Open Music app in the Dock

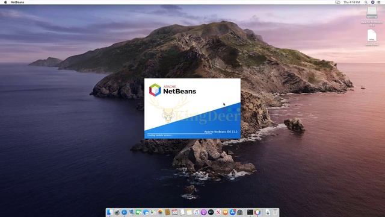[x=197, y=212]
